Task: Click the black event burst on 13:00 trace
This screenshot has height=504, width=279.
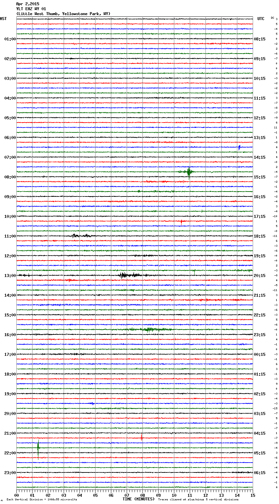Action: (130, 275)
